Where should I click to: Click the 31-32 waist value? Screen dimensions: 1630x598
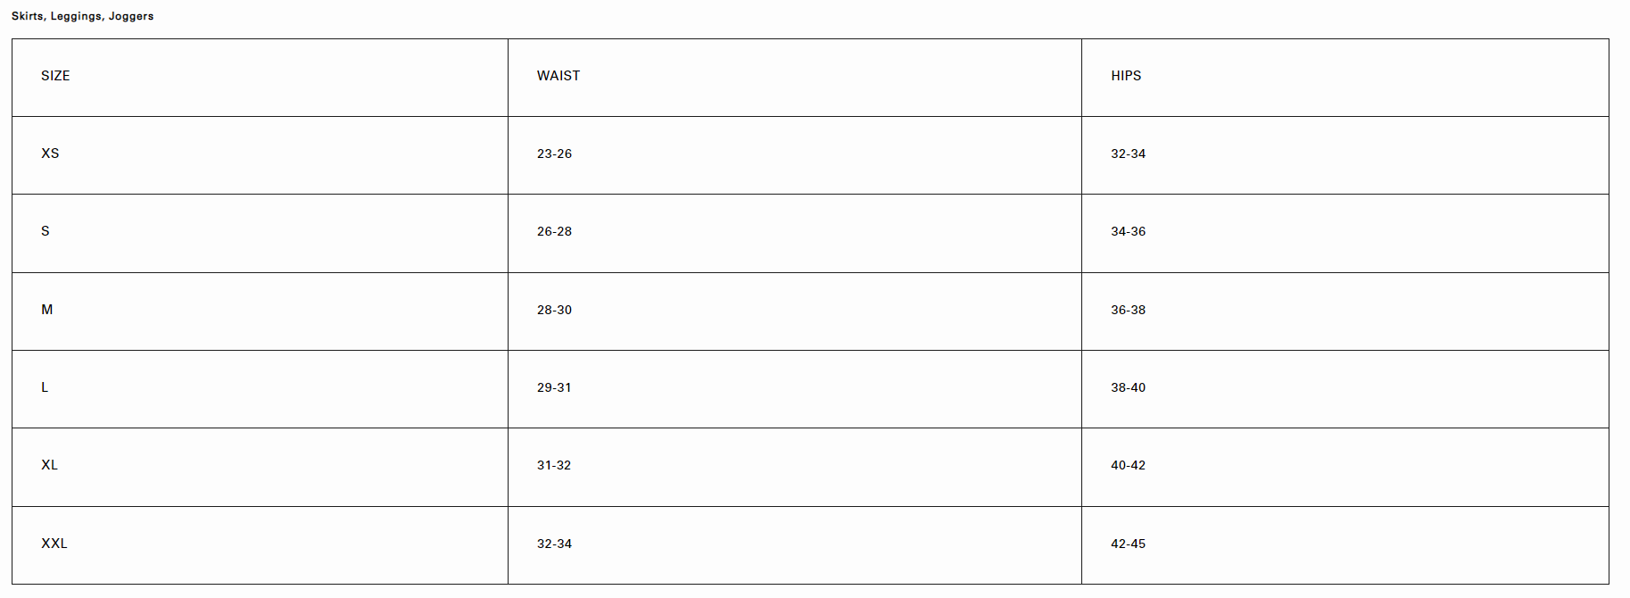coord(554,465)
